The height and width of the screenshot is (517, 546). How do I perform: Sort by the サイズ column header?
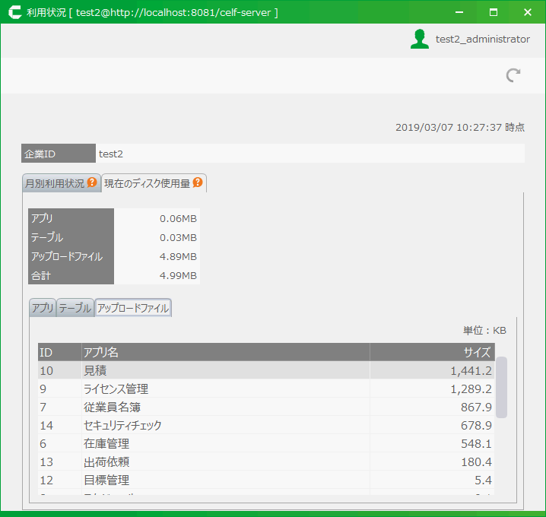[431, 352]
